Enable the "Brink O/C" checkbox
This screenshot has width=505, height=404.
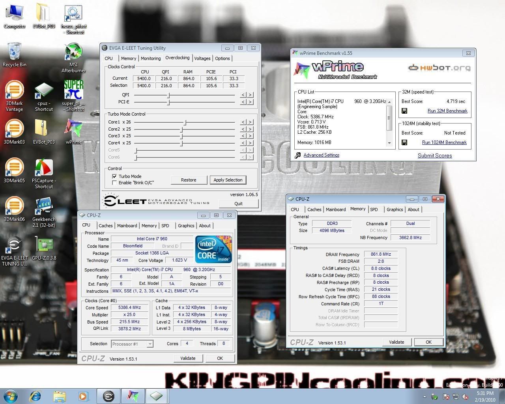pos(114,183)
